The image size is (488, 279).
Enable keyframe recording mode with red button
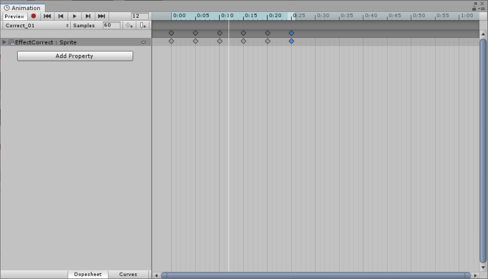(x=33, y=16)
